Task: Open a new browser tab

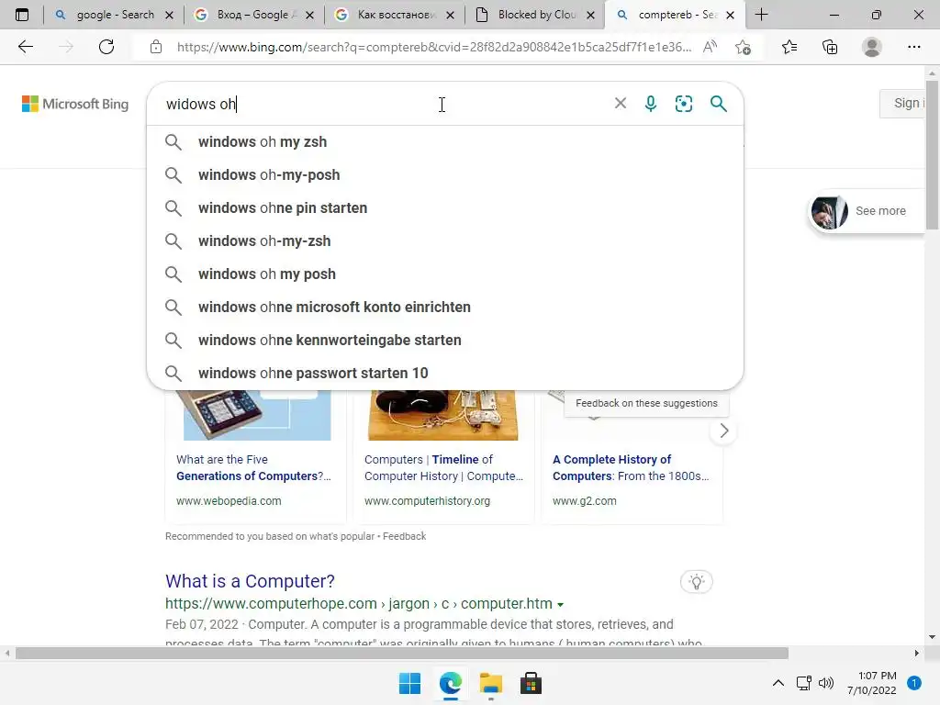Action: (761, 15)
